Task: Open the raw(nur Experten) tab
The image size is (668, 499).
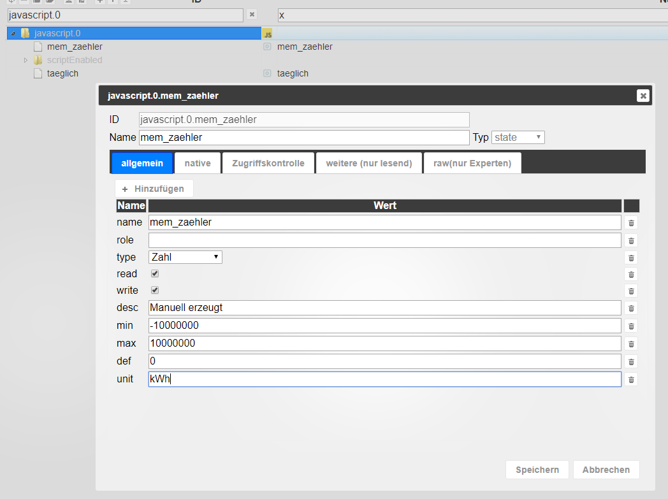Action: click(472, 163)
